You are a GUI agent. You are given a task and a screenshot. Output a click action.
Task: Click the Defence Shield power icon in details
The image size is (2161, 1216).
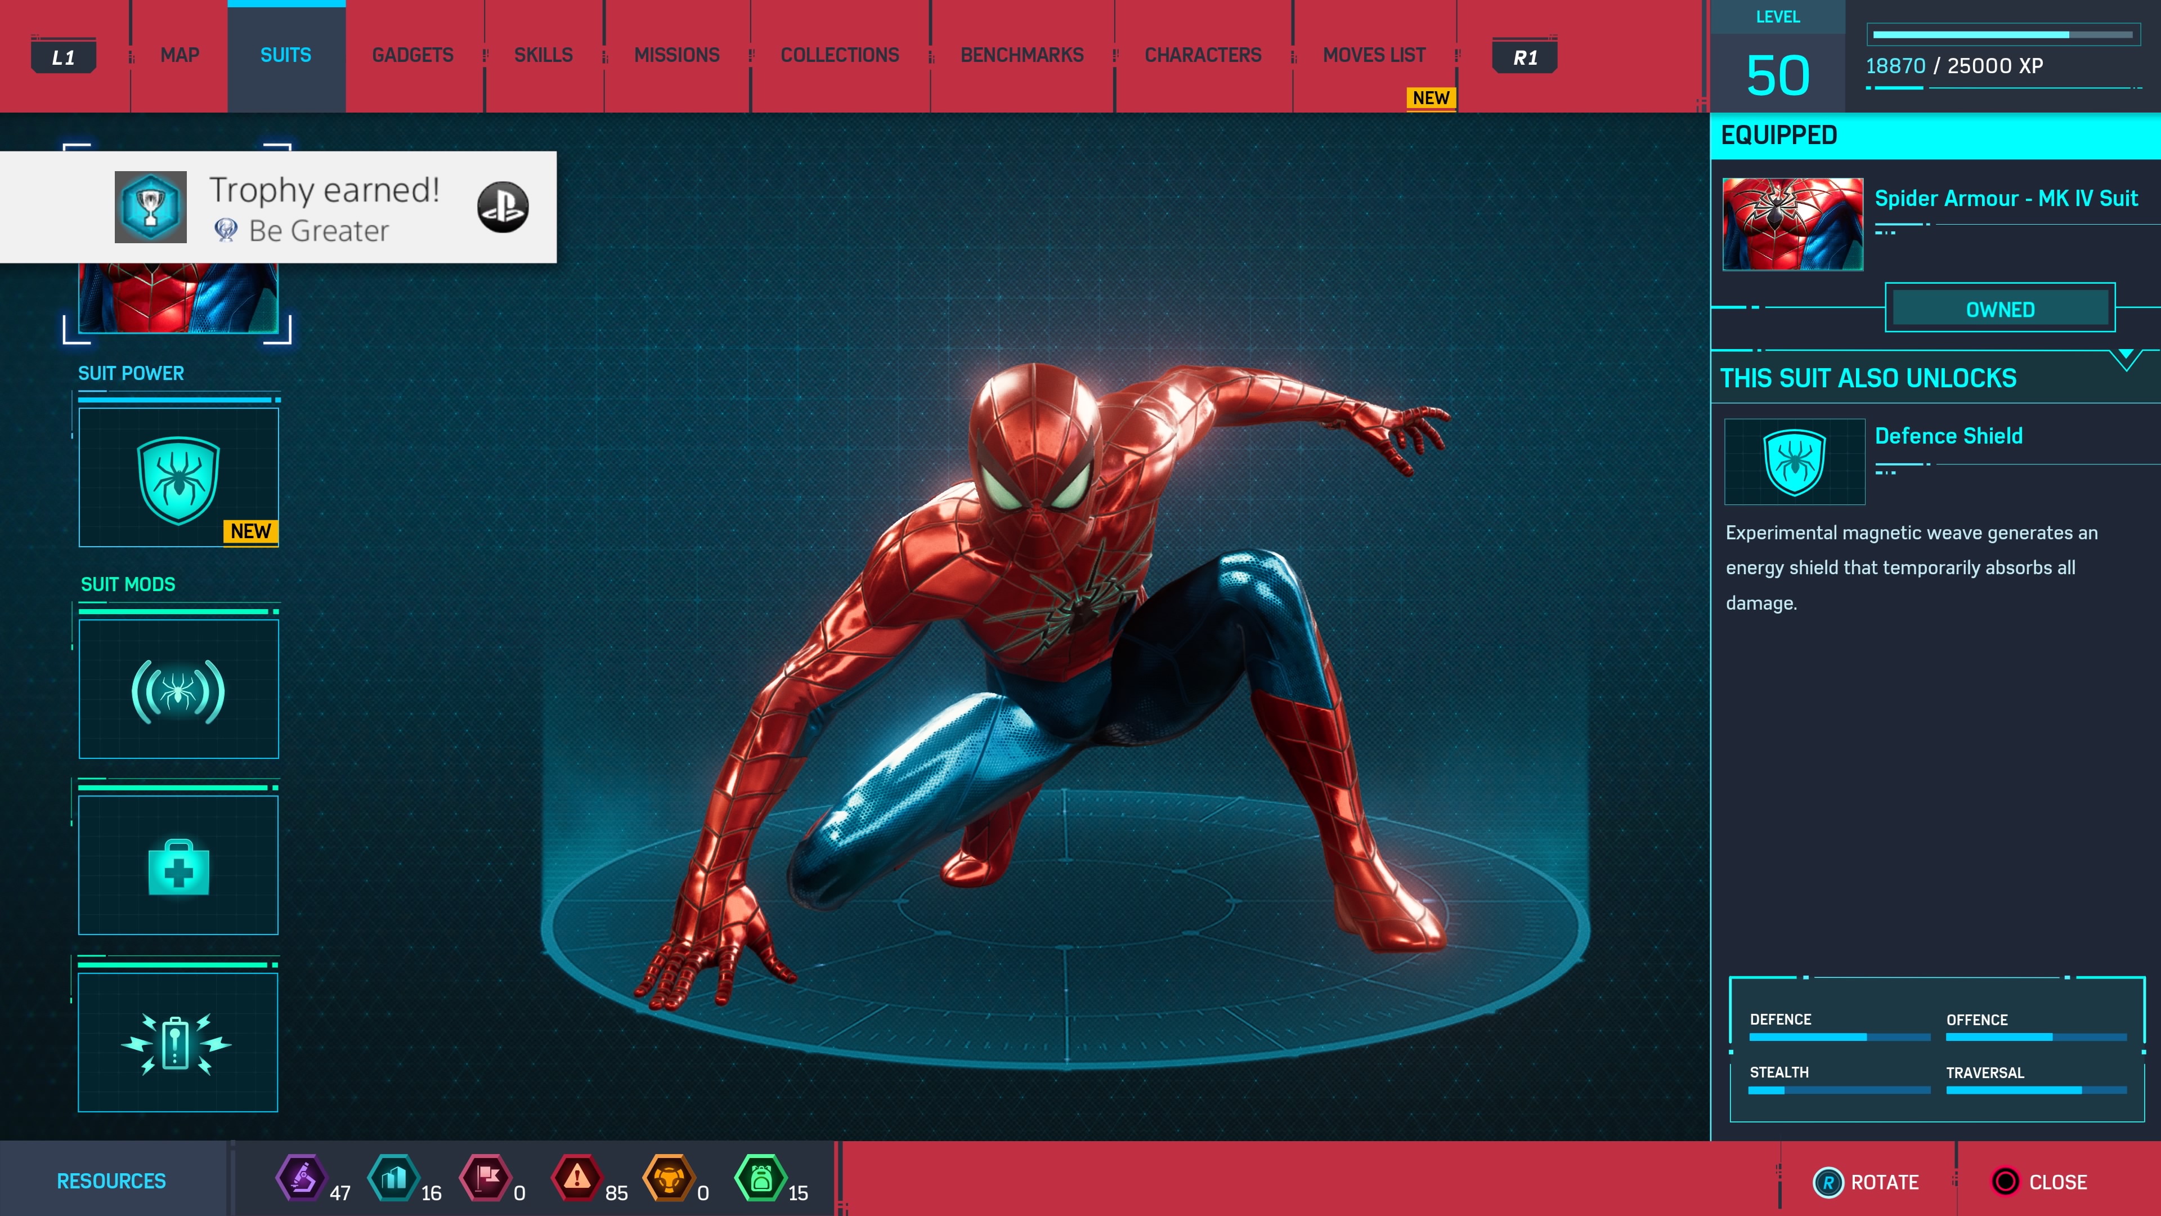[x=1795, y=462]
